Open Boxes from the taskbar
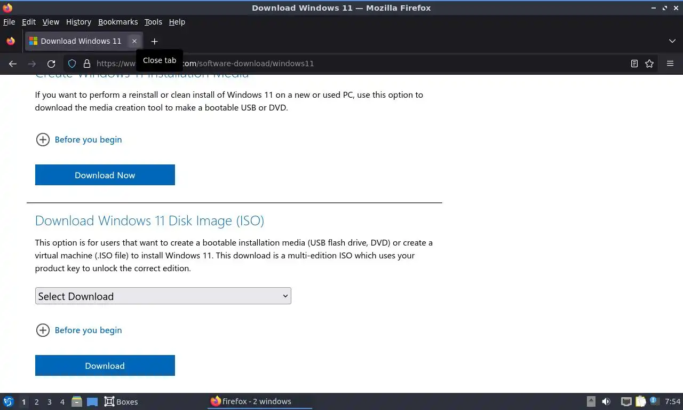Viewport: 683px width, 410px height. (121, 401)
